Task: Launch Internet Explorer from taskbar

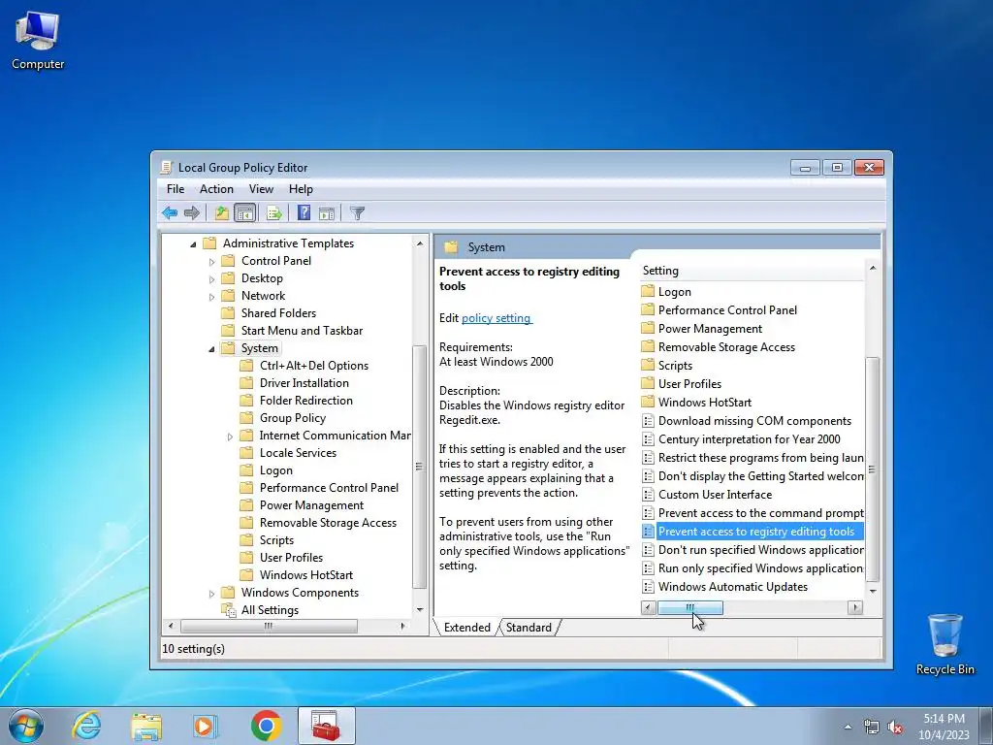Action: pyautogui.click(x=86, y=726)
